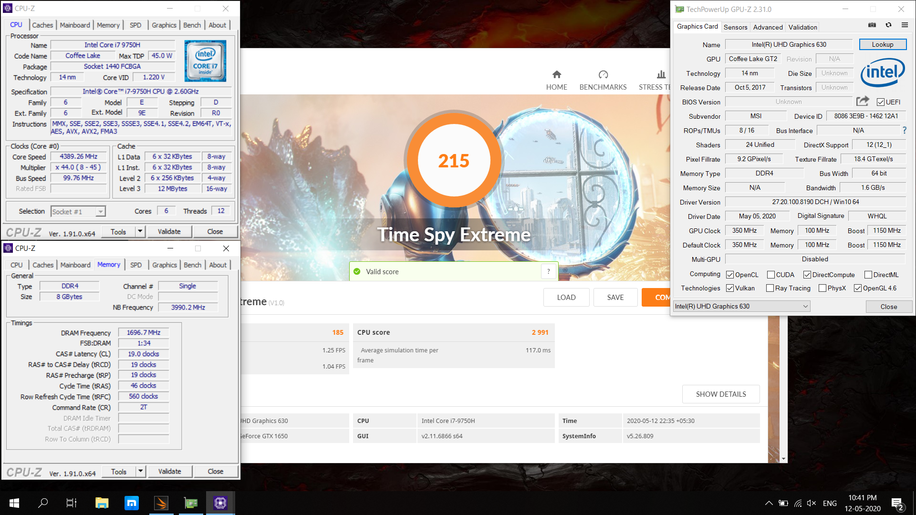
Task: Click the Lookup button in GPU-Z
Action: pos(883,44)
